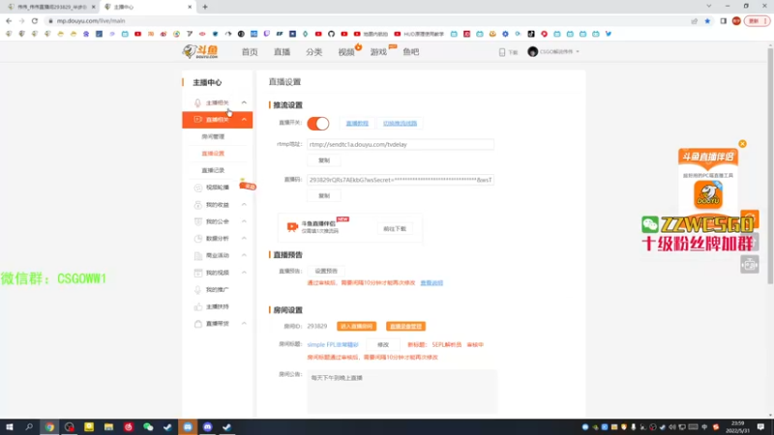The image size is (774, 435).
Task: Click the rtmp address field
Action: [x=401, y=144]
